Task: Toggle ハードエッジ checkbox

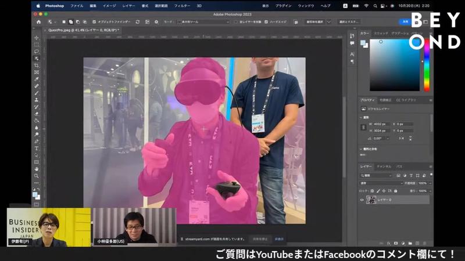Action: pyautogui.click(x=266, y=22)
